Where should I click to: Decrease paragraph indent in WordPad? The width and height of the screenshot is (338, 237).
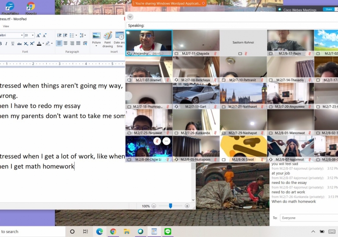pyautogui.click(x=59, y=35)
